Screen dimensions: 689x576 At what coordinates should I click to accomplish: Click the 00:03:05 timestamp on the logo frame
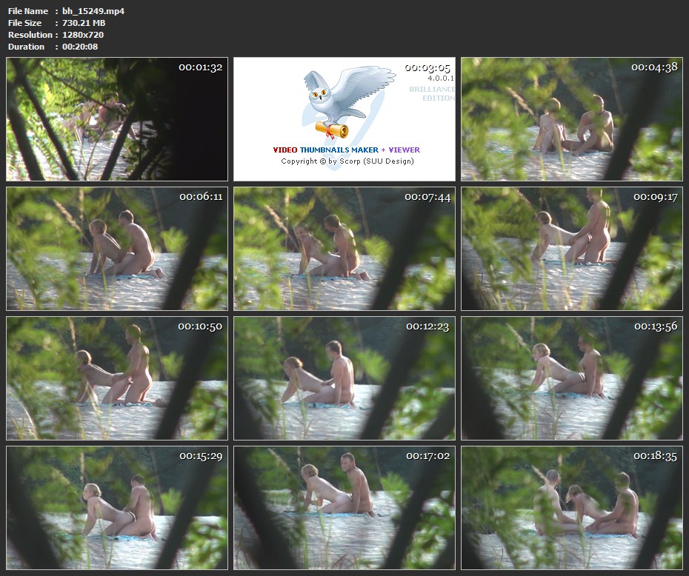point(427,67)
